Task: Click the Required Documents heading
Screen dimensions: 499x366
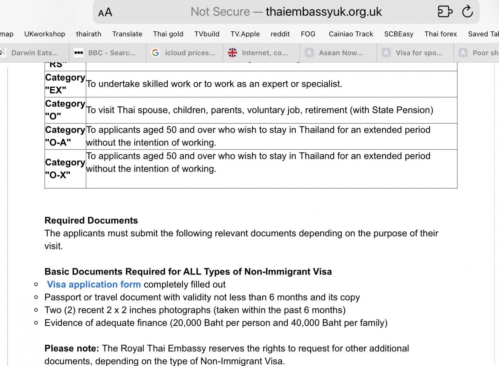Action: coord(91,220)
